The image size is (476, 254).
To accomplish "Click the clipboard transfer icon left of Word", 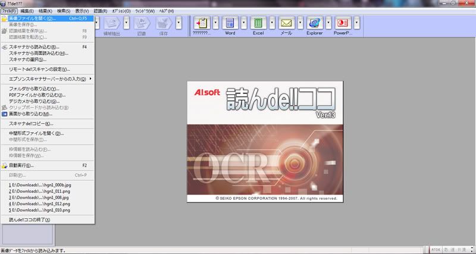I will 202,23.
